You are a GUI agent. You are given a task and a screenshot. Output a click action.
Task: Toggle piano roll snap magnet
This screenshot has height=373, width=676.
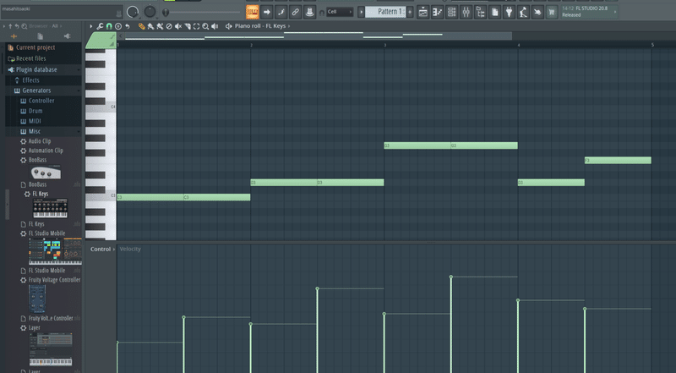(109, 26)
